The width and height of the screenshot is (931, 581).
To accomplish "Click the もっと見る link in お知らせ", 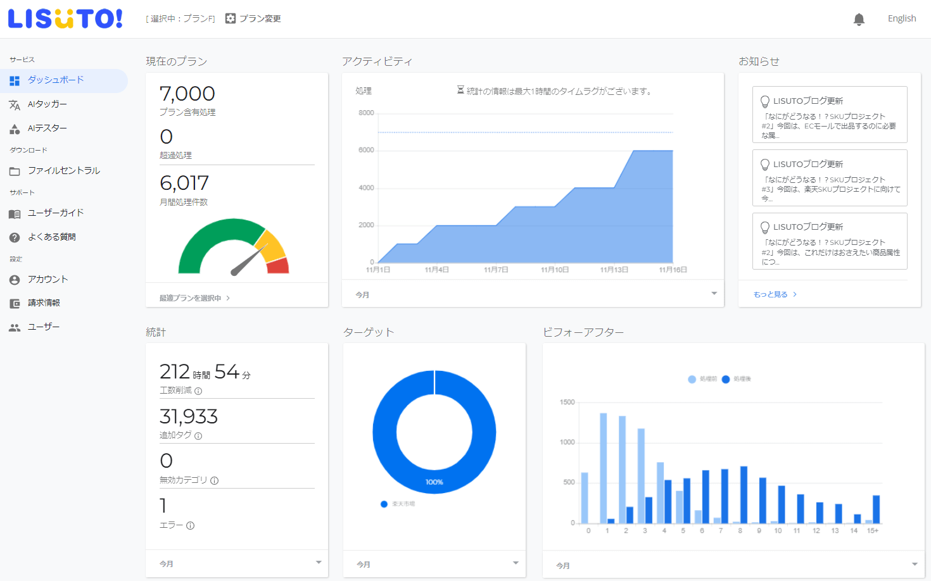I will pos(774,294).
